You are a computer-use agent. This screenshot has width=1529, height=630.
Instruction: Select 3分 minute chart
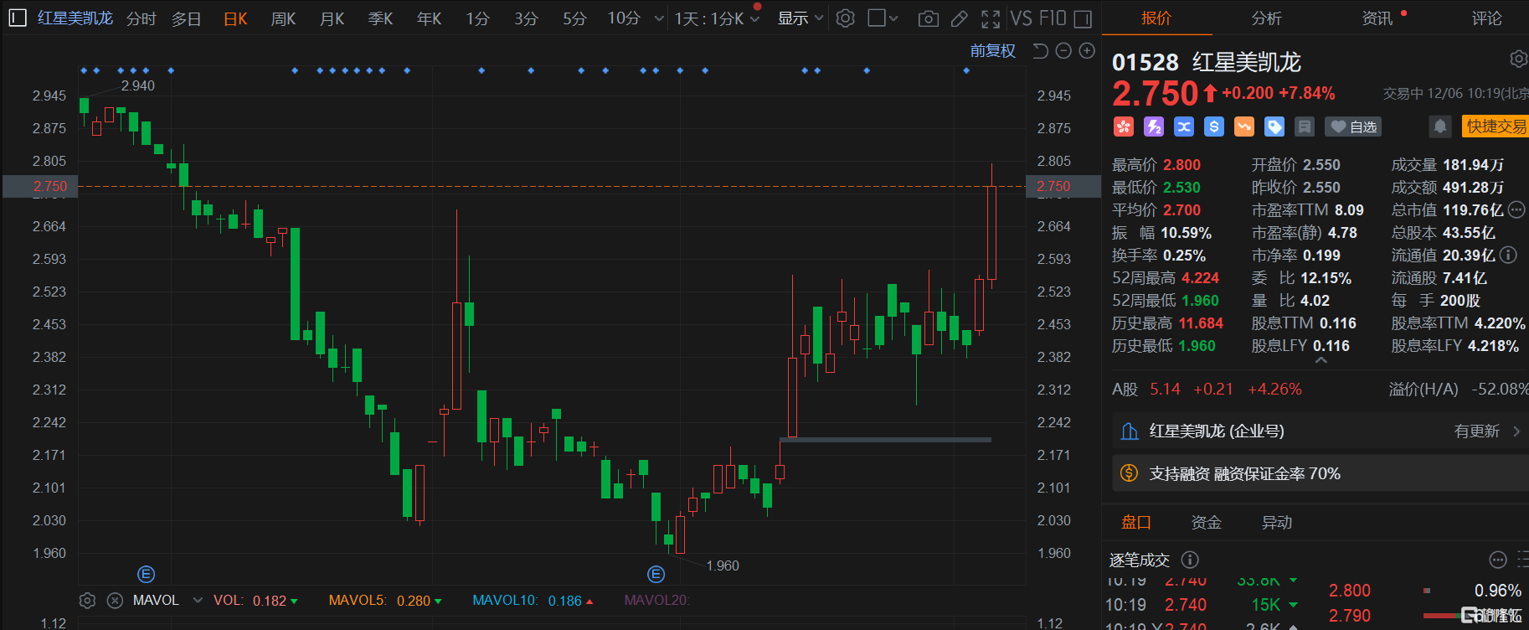click(526, 18)
